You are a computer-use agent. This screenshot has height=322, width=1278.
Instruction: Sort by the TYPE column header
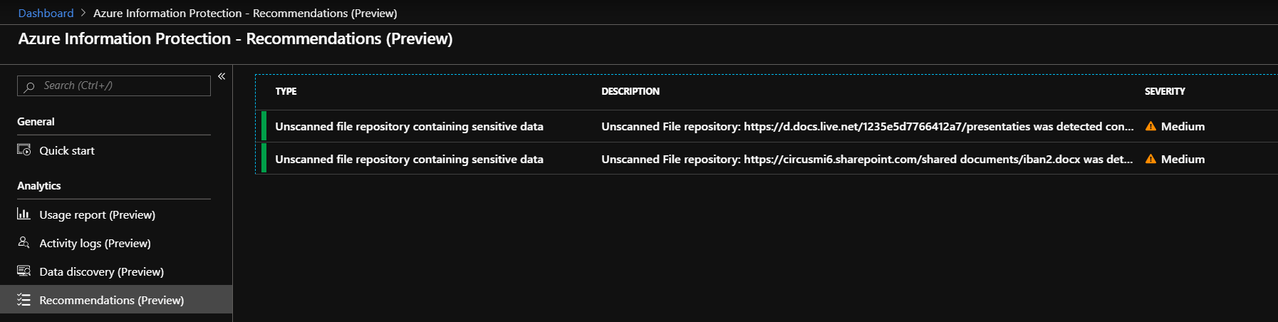click(286, 91)
